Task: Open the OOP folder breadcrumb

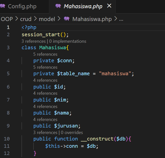Action: (x=7, y=19)
